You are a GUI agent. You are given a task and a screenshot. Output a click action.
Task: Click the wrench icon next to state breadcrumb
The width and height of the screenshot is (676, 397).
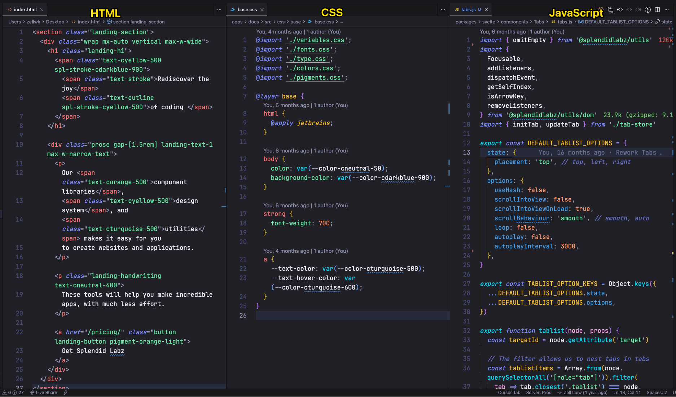point(657,22)
